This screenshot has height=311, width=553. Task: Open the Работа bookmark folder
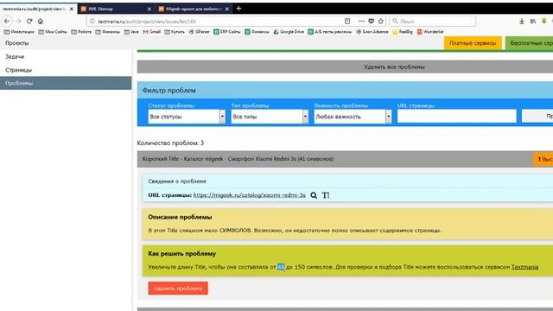(x=81, y=32)
